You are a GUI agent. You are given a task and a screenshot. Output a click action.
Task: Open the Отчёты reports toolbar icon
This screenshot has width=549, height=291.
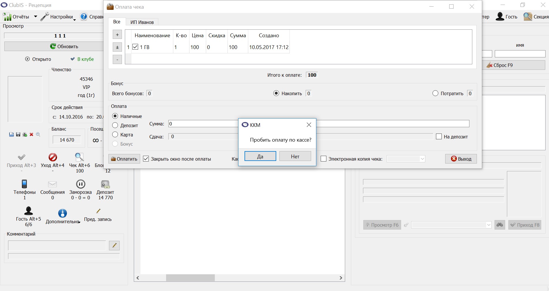coord(7,17)
